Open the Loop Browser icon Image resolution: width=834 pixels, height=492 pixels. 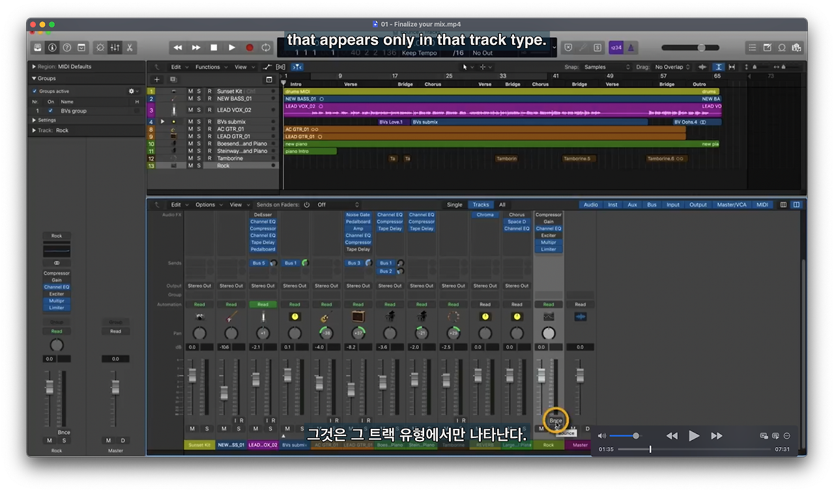pos(781,48)
